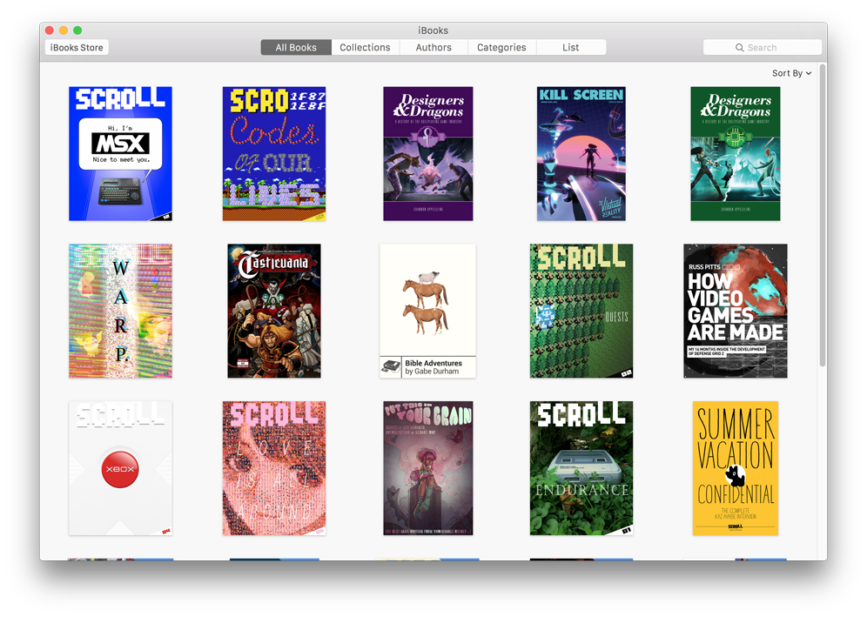The width and height of the screenshot is (867, 617).
Task: Open Summer Vacation Confidential book
Action: 735,468
